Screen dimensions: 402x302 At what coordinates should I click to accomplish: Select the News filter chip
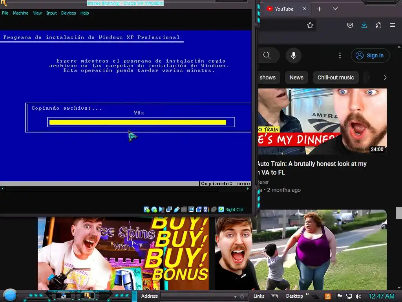click(297, 77)
